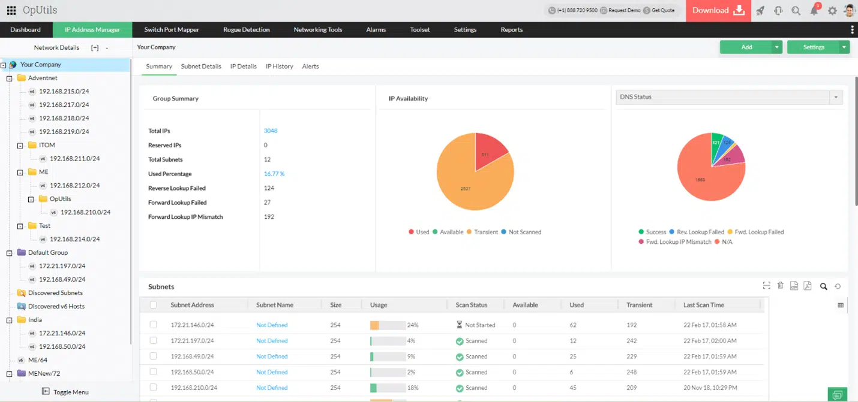This screenshot has height=402, width=858.
Task: Select the IP History tab
Action: click(x=280, y=67)
